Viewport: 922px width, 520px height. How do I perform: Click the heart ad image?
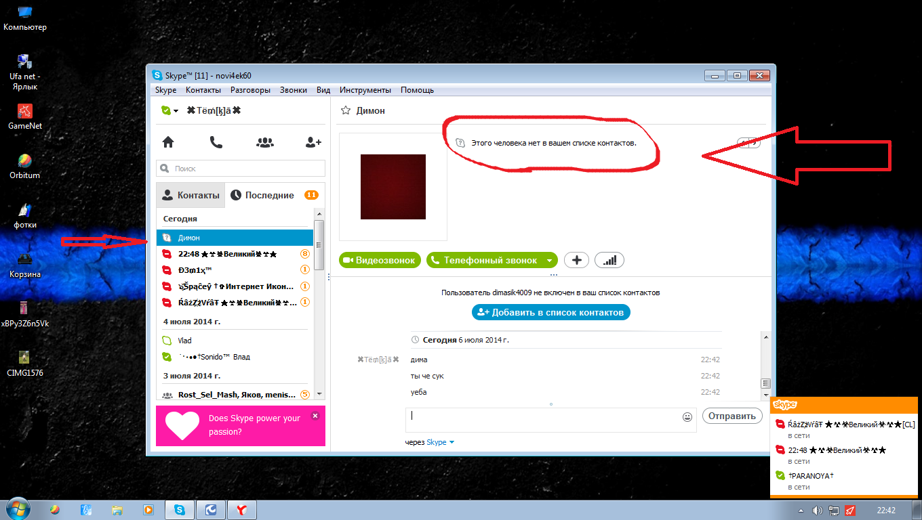point(182,426)
